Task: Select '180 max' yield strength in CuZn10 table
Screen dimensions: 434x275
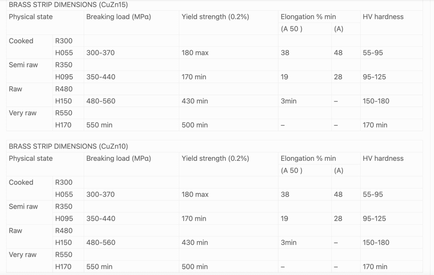Action: 195,194
